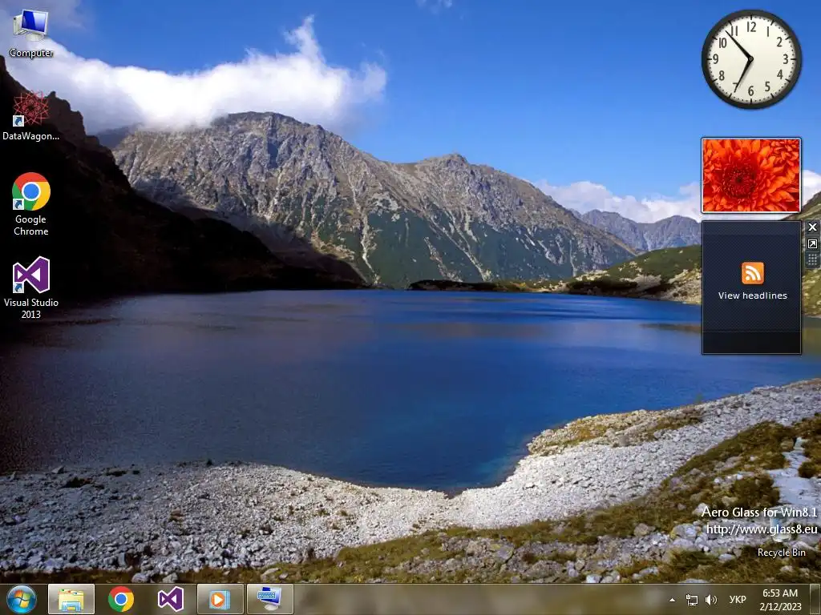Grab the feed gadget drag handle

click(812, 260)
